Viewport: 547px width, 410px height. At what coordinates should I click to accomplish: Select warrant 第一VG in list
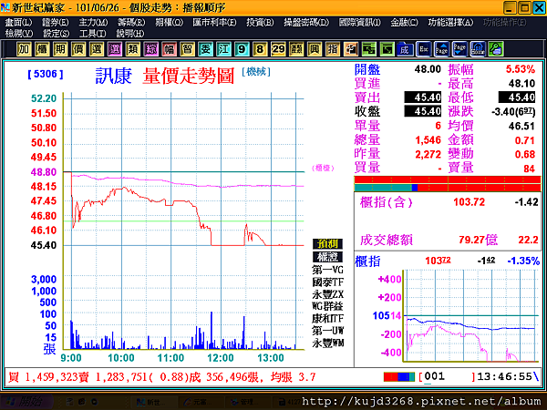click(x=327, y=270)
